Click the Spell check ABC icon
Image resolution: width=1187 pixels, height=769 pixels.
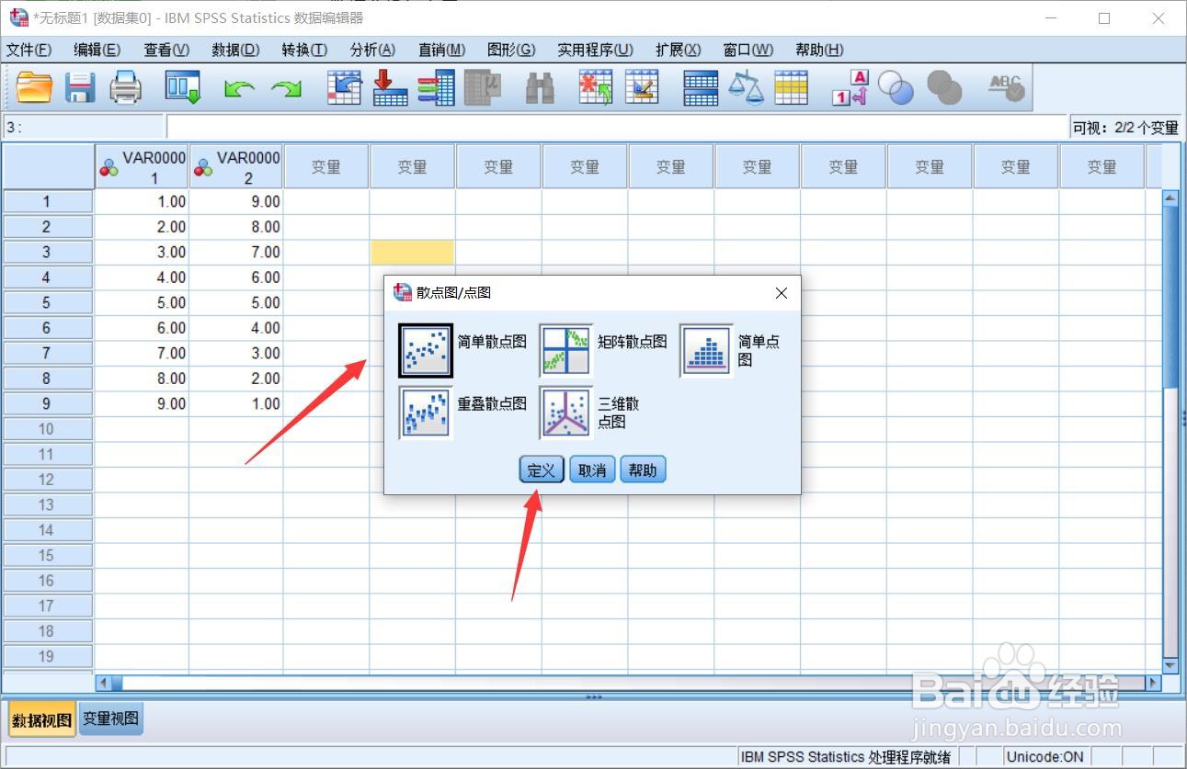pyautogui.click(x=1006, y=88)
